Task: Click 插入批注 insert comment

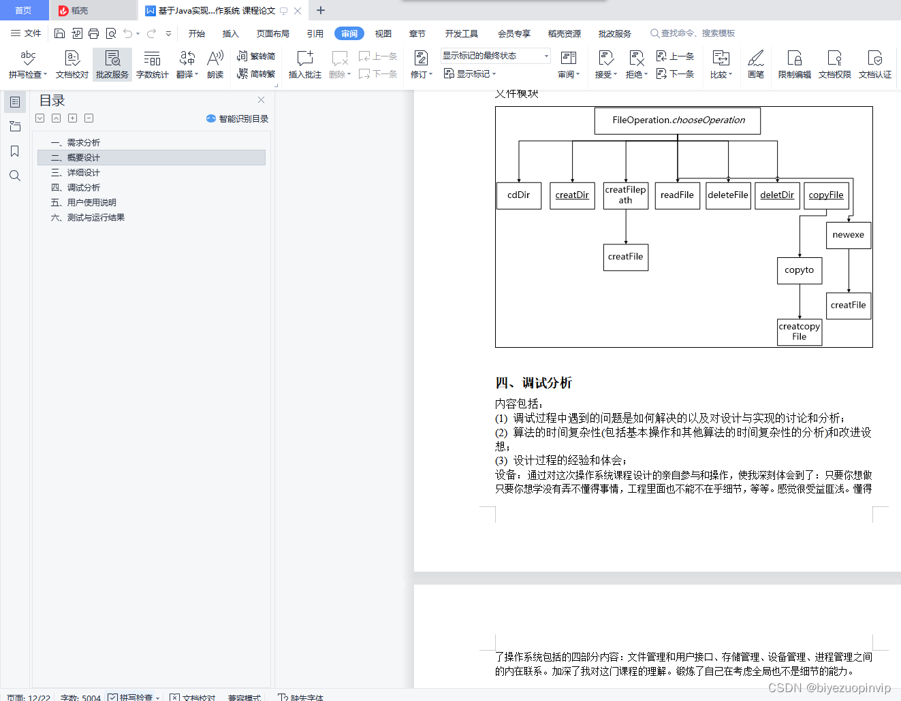Action: (x=304, y=65)
